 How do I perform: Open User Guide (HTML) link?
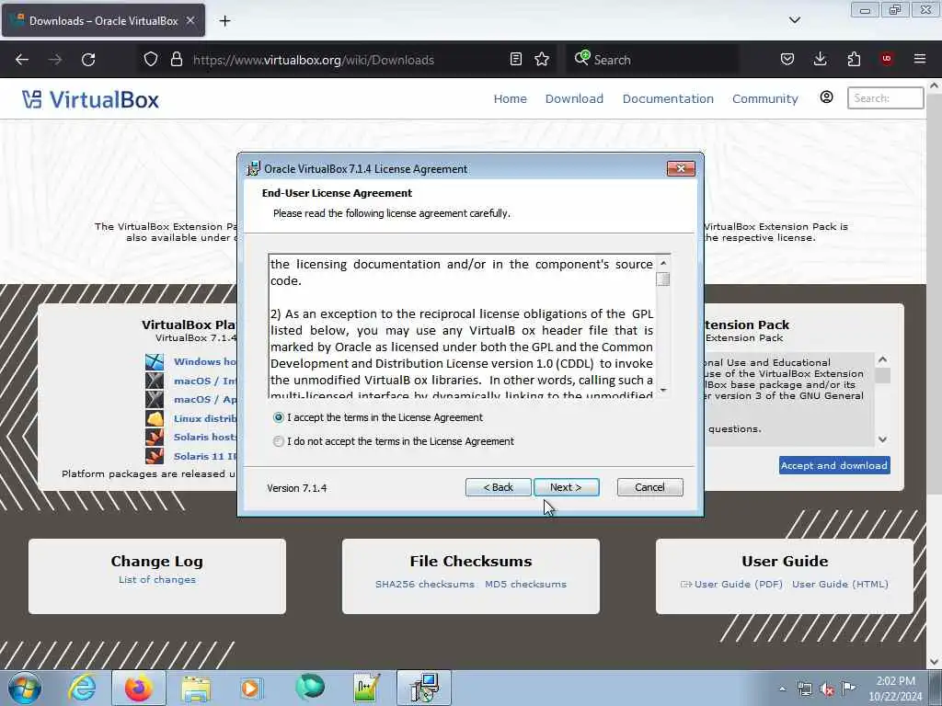840,584
